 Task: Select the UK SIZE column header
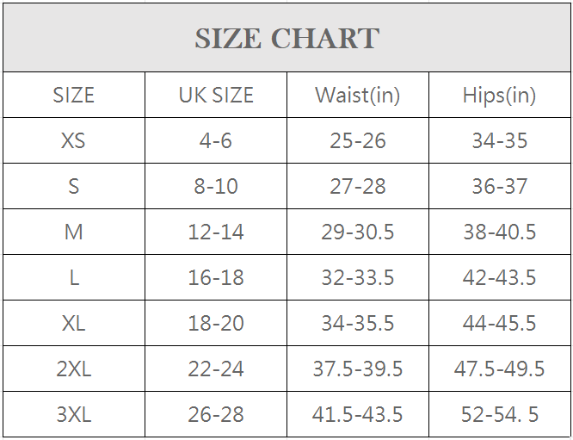pyautogui.click(x=216, y=95)
